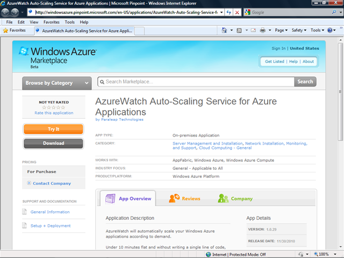Click the Rate this application link
Image resolution: width=344 pixels, height=258 pixels.
54,113
